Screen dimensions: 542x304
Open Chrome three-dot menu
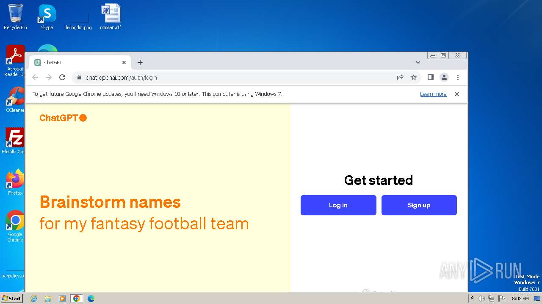(458, 77)
